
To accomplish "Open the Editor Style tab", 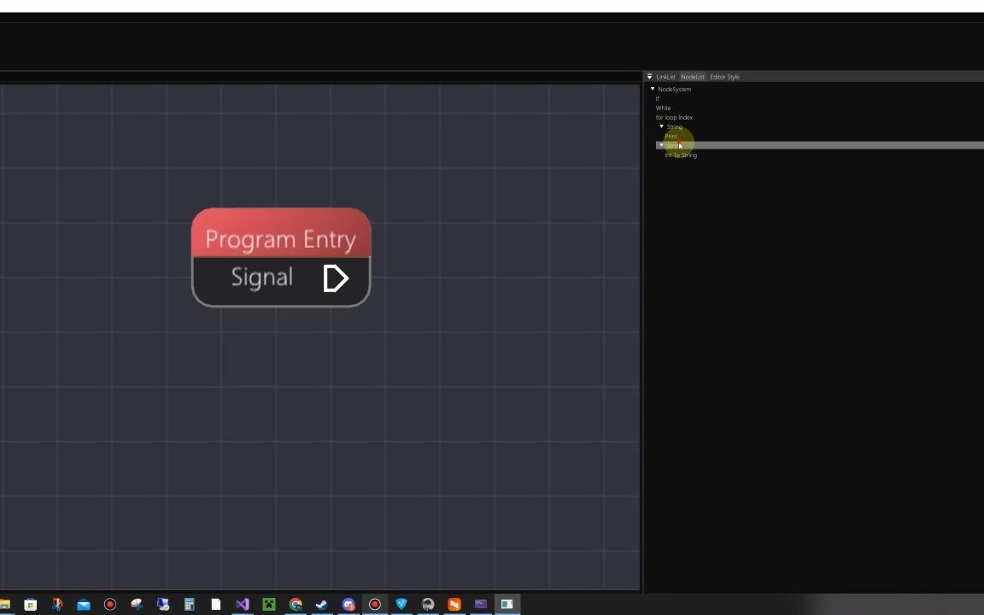I will tap(725, 77).
